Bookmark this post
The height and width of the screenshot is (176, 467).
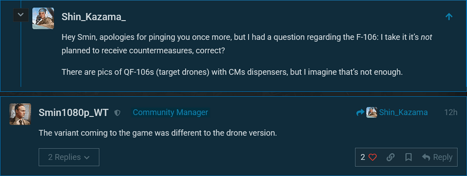pos(408,157)
